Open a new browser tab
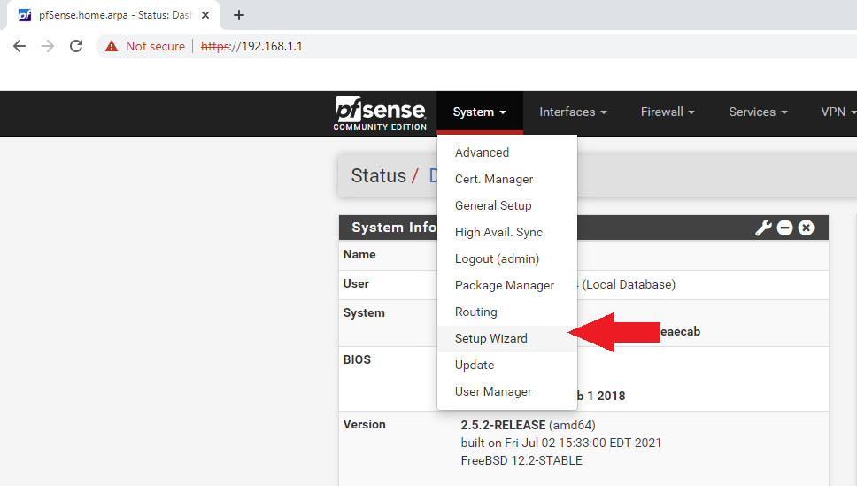 tap(239, 15)
